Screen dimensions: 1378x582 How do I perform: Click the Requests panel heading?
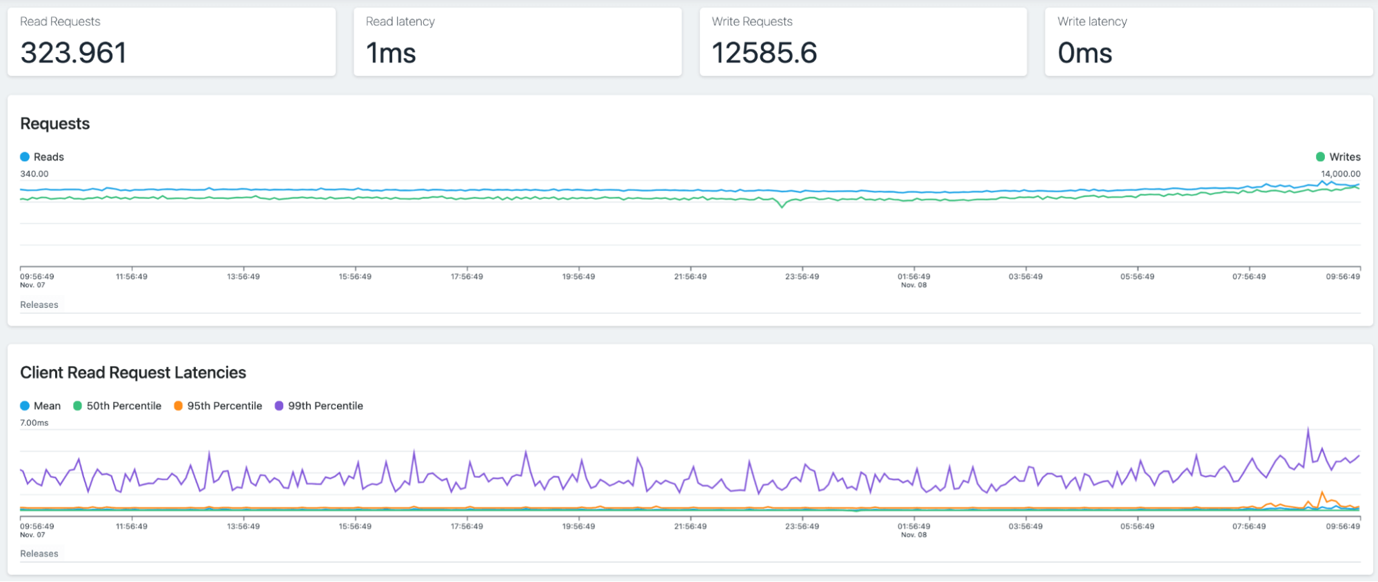coord(55,124)
